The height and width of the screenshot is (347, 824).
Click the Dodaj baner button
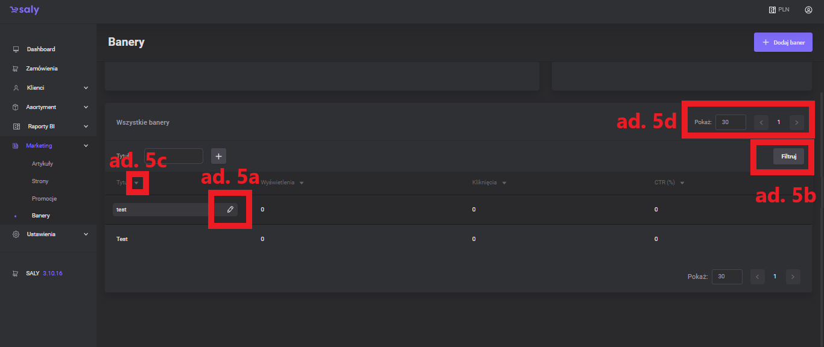coord(783,42)
